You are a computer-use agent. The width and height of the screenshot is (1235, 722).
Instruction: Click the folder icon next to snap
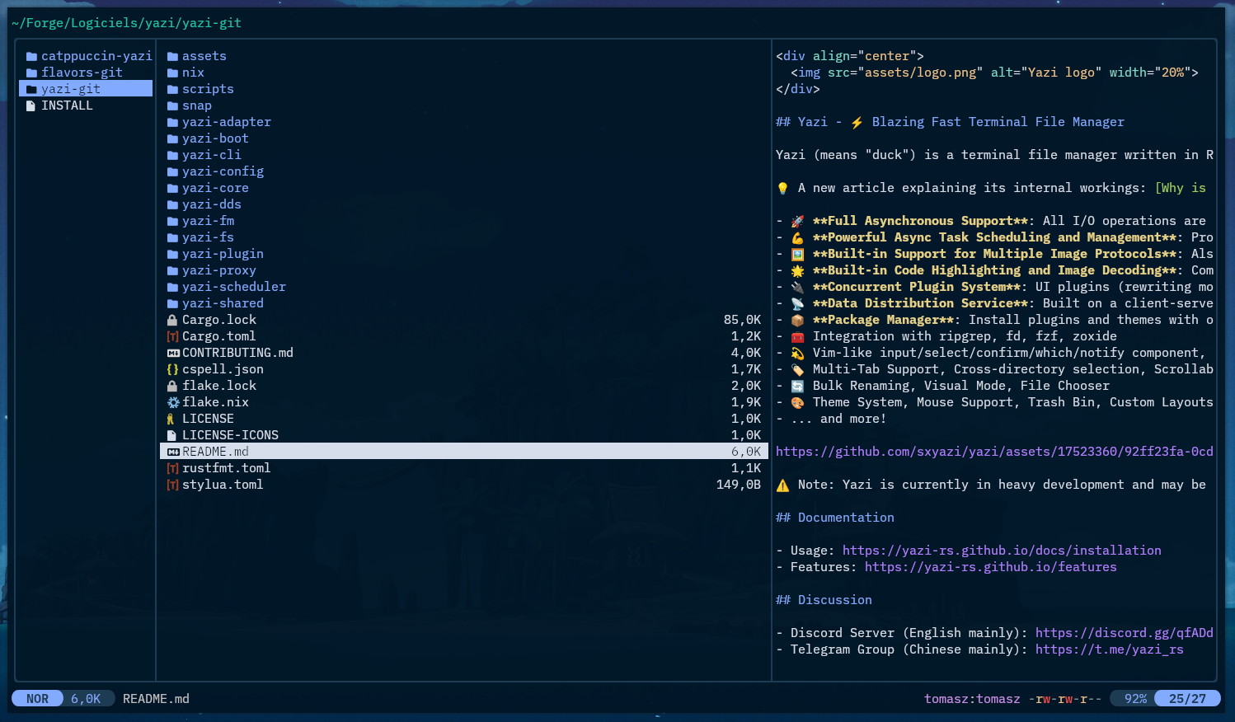click(172, 105)
